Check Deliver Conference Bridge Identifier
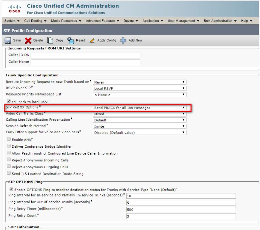Viewport: 260px width, 230px height. (9, 147)
